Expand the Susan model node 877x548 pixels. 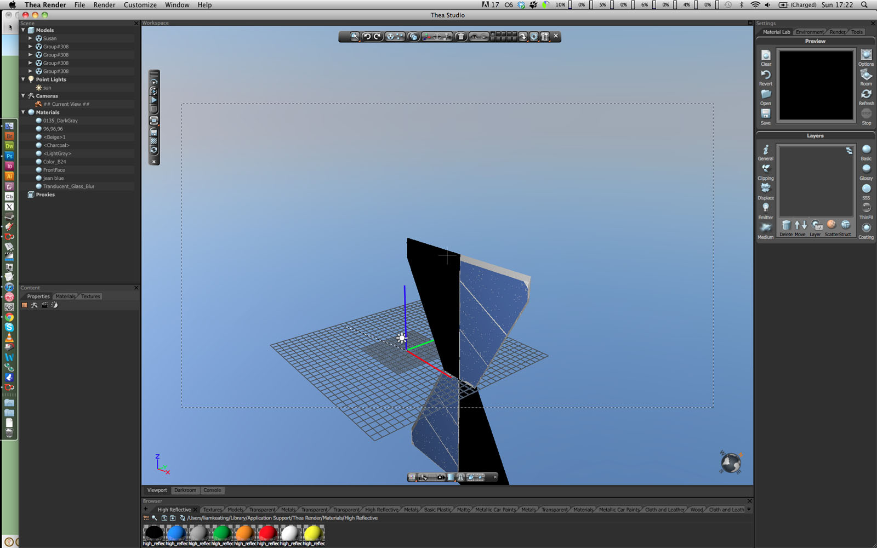click(x=31, y=38)
